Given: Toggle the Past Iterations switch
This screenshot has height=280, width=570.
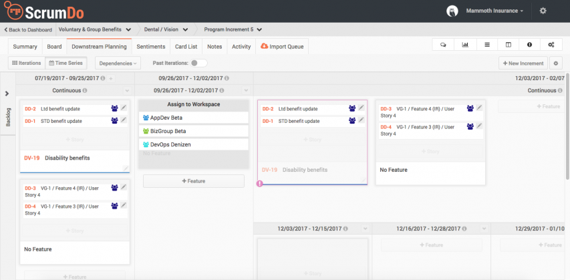Looking at the screenshot, I should click(x=198, y=63).
